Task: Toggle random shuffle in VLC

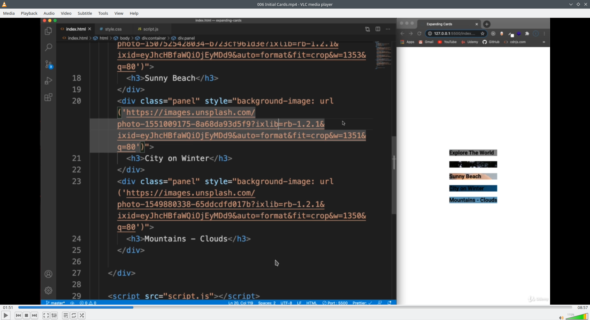Action: tap(82, 315)
